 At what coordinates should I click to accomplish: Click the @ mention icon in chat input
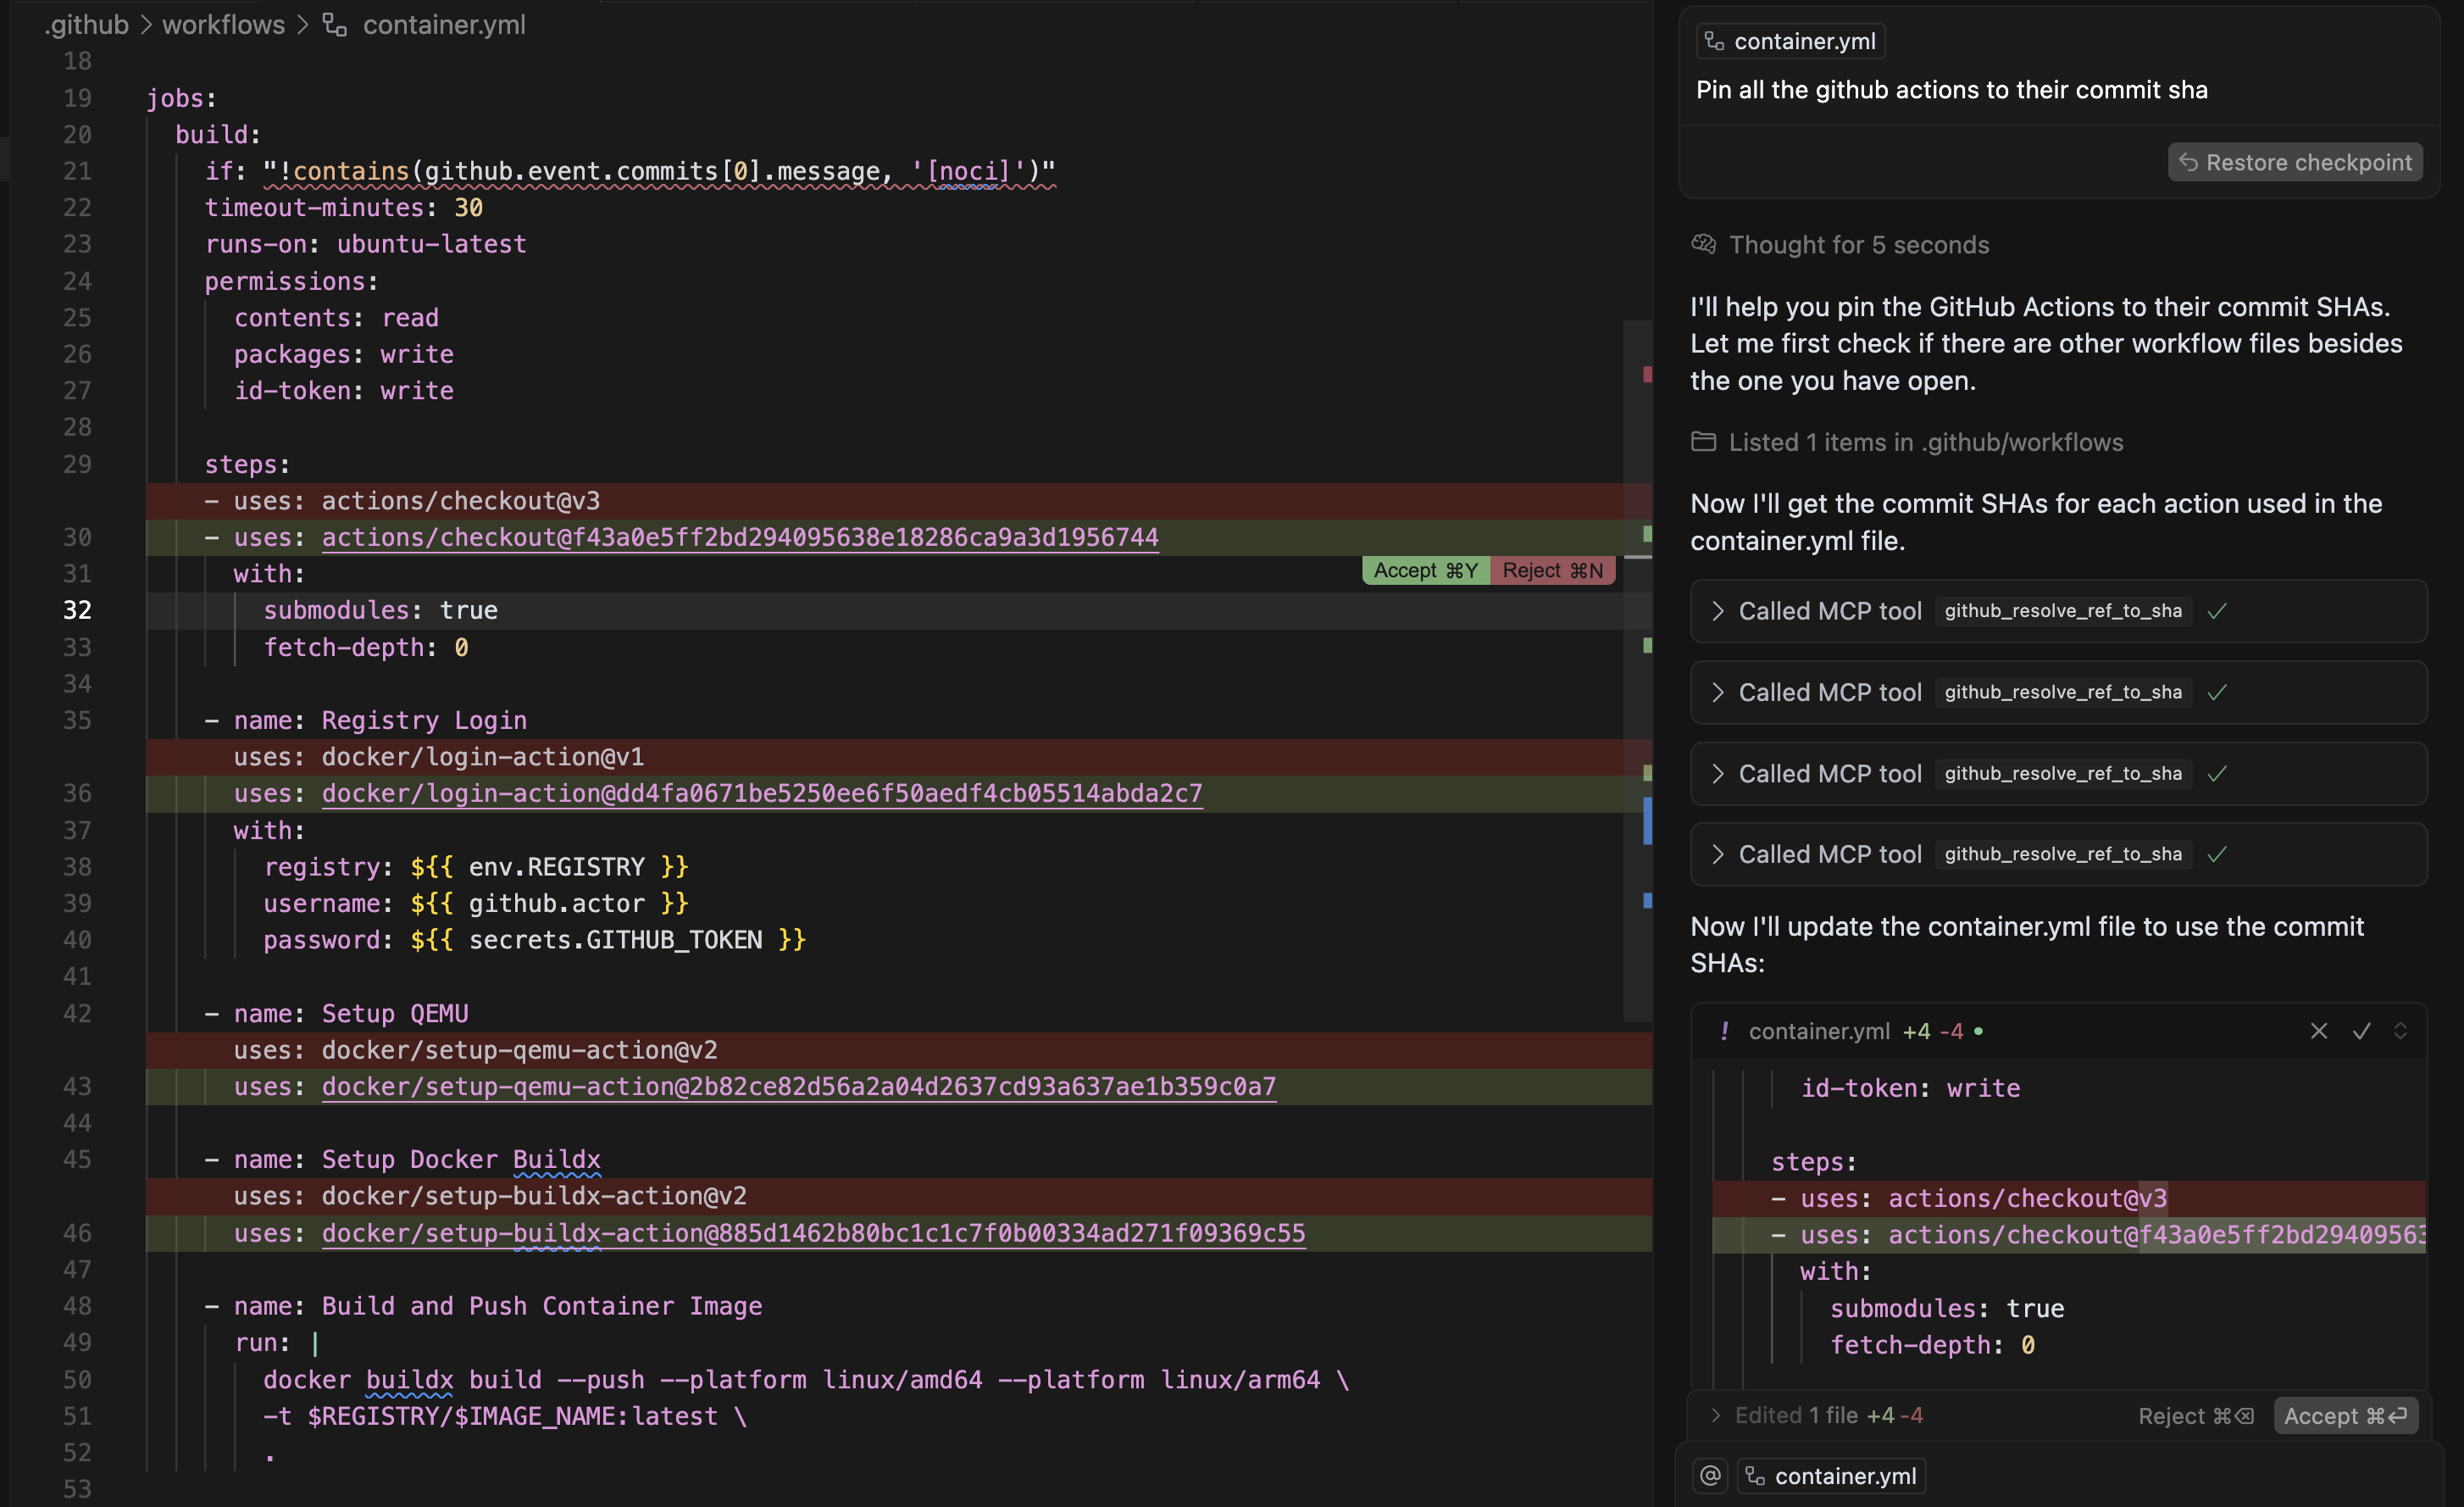pyautogui.click(x=1710, y=1475)
